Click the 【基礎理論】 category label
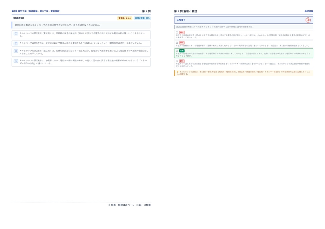Image resolution: width=325 pixels, height=229 pixels. 18,18
